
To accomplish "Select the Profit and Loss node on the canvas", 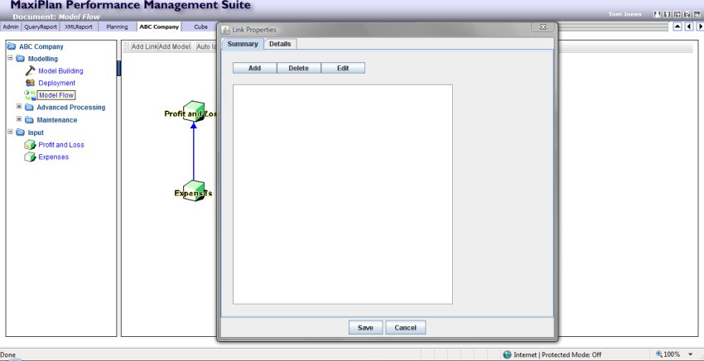I will (x=193, y=113).
